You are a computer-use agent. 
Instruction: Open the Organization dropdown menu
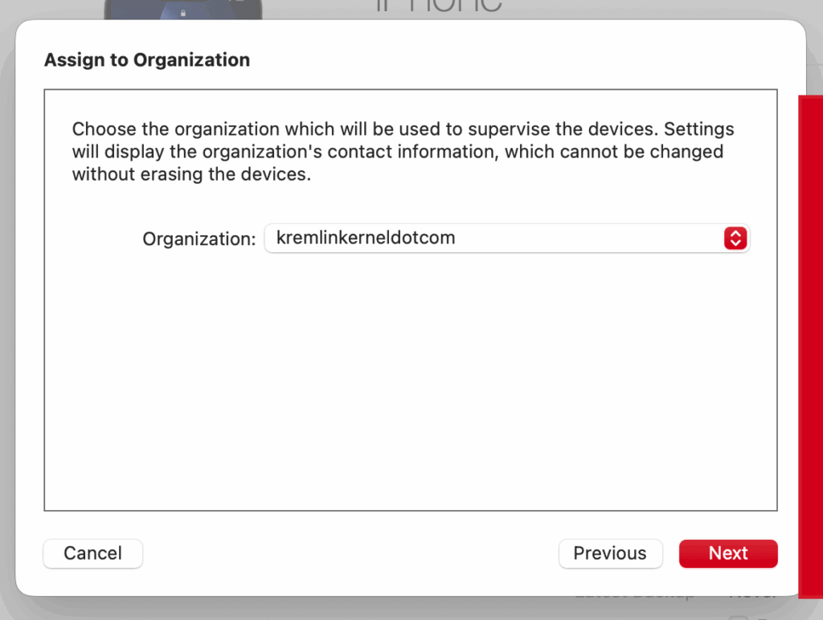pyautogui.click(x=506, y=238)
